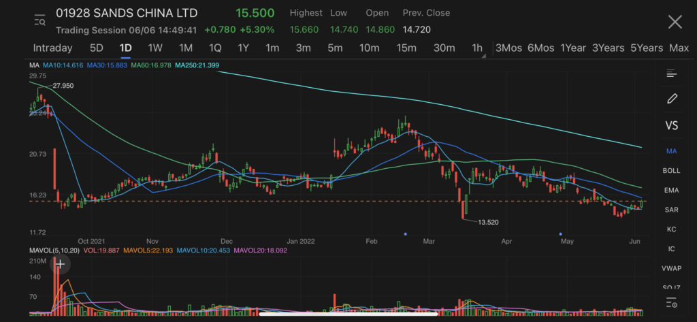The width and height of the screenshot is (697, 322).
Task: Enable the BOLL indicator
Action: coord(671,171)
